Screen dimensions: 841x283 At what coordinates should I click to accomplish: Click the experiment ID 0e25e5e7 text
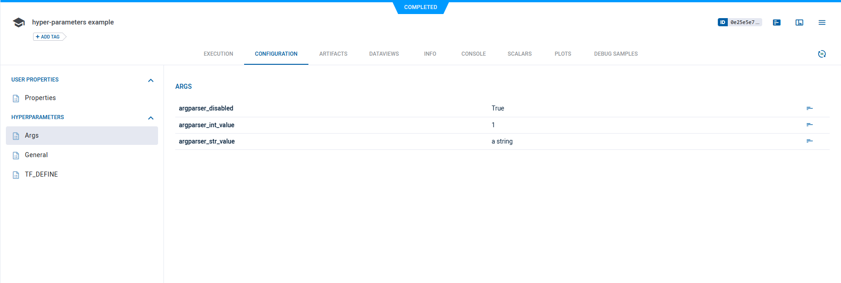[x=744, y=22]
